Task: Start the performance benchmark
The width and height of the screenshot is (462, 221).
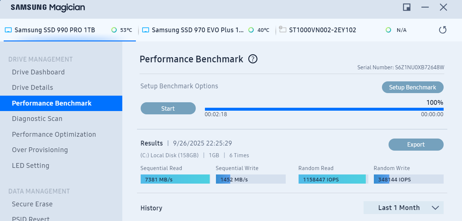Action: point(168,108)
